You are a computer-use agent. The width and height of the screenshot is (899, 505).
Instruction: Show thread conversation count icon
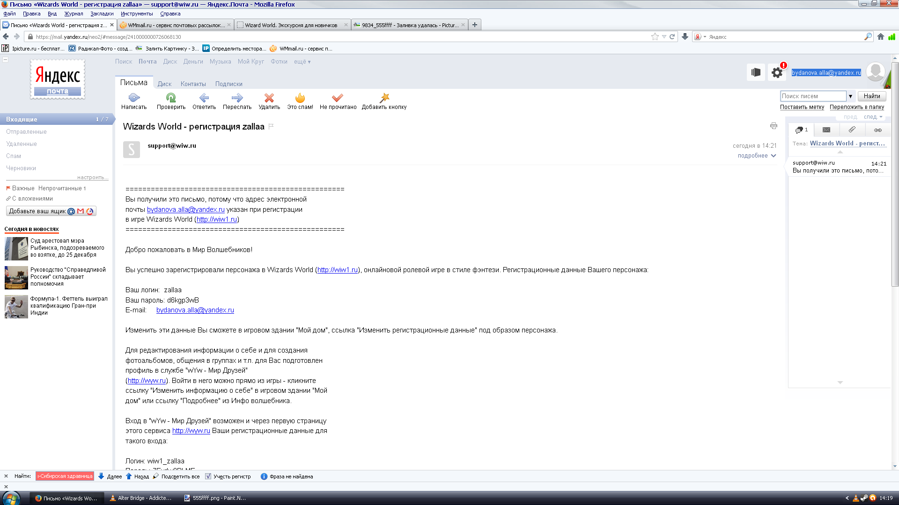(801, 130)
